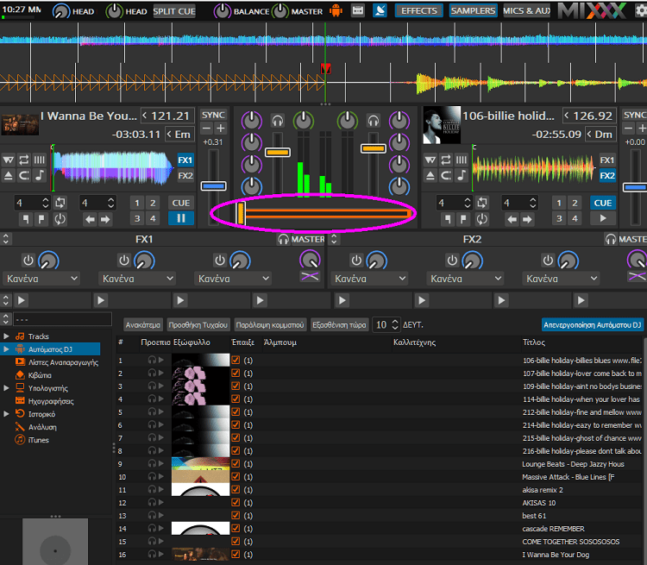This screenshot has height=565, width=647.
Task: Open first Κανένα effect dropdown in FX1
Action: pyautogui.click(x=41, y=279)
